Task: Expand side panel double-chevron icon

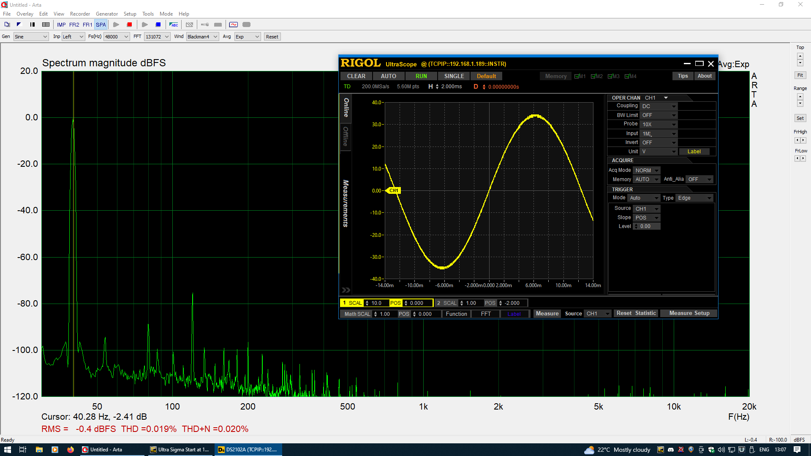Action: pyautogui.click(x=346, y=290)
